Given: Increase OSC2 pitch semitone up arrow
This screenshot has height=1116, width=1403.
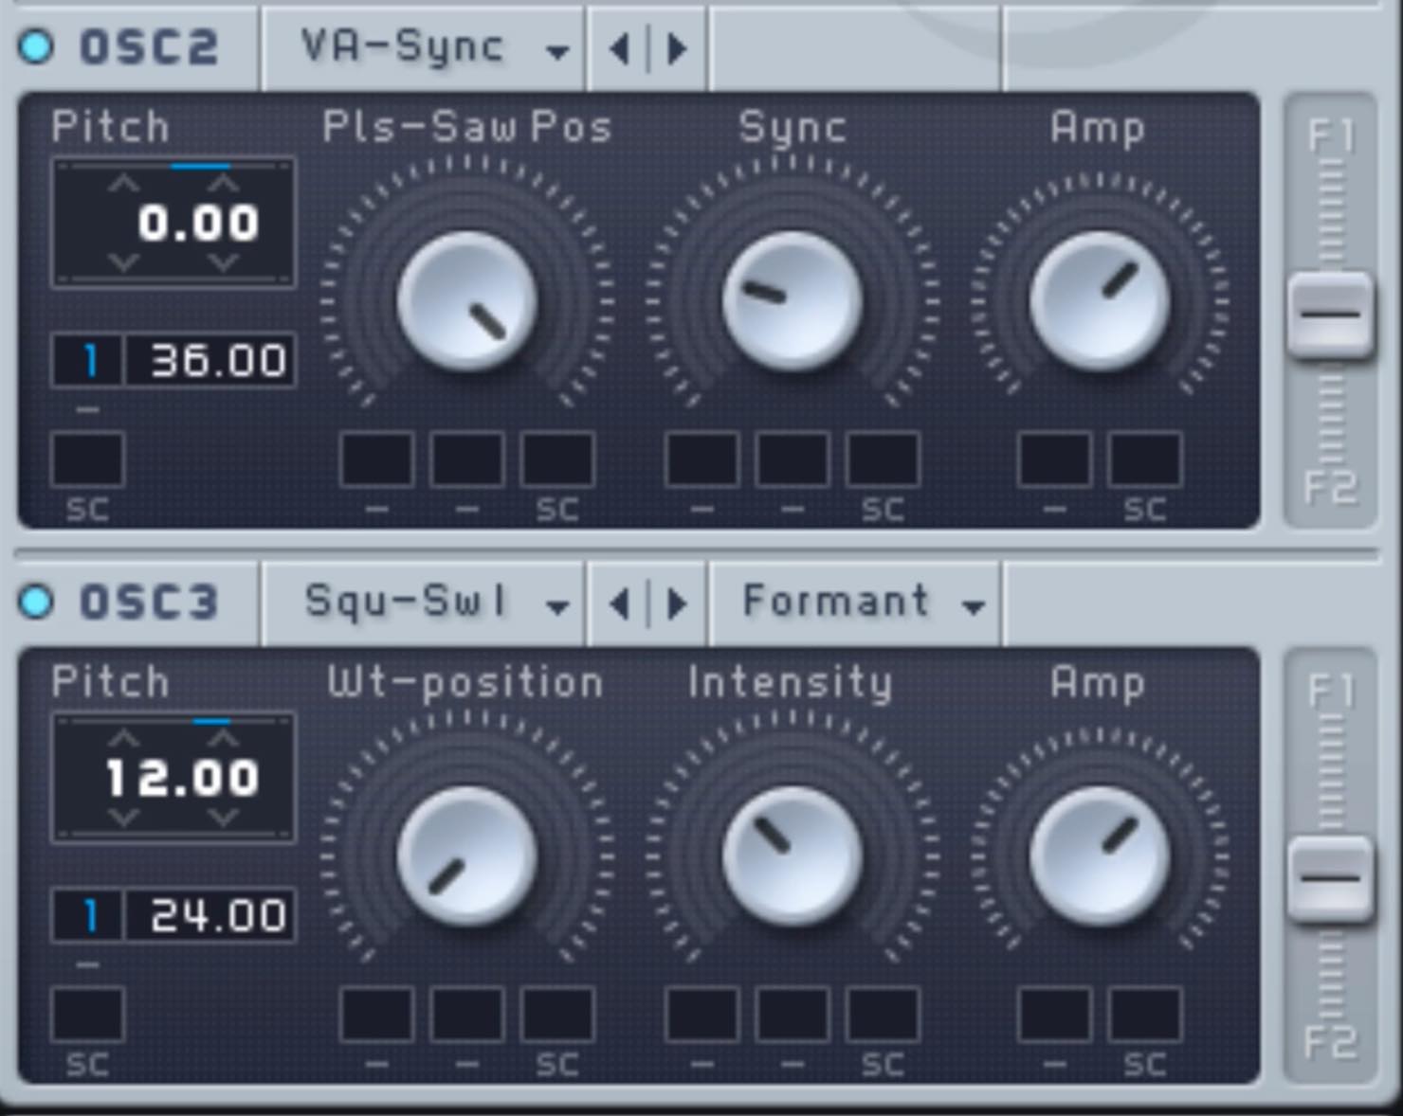Looking at the screenshot, I should click(x=123, y=184).
